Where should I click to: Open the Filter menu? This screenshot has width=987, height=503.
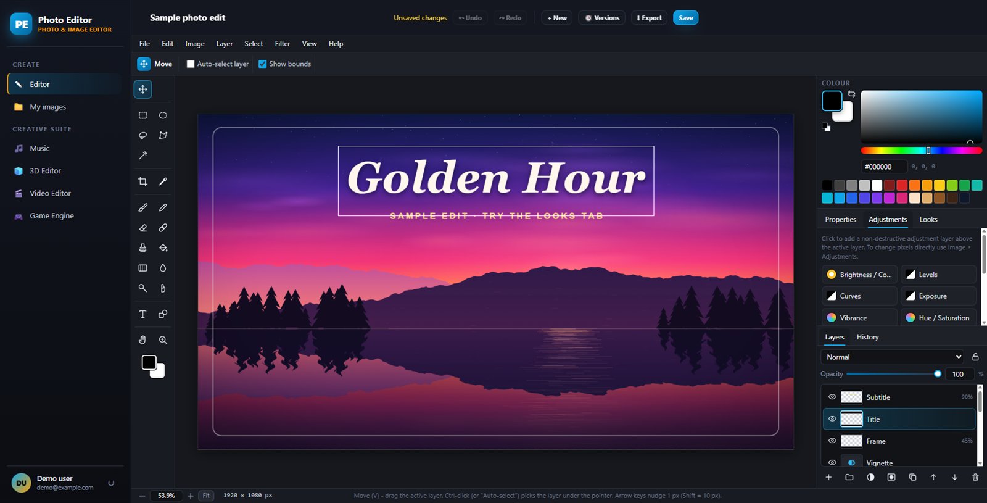pyautogui.click(x=283, y=44)
